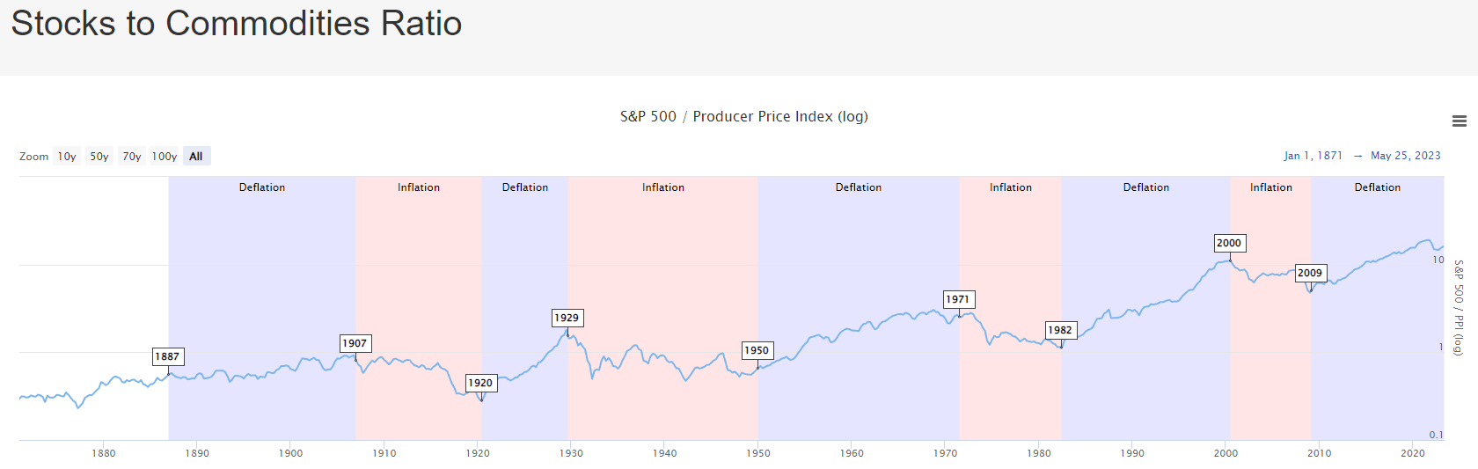Click the 2009 flag marker
The image size is (1478, 469).
[1310, 273]
